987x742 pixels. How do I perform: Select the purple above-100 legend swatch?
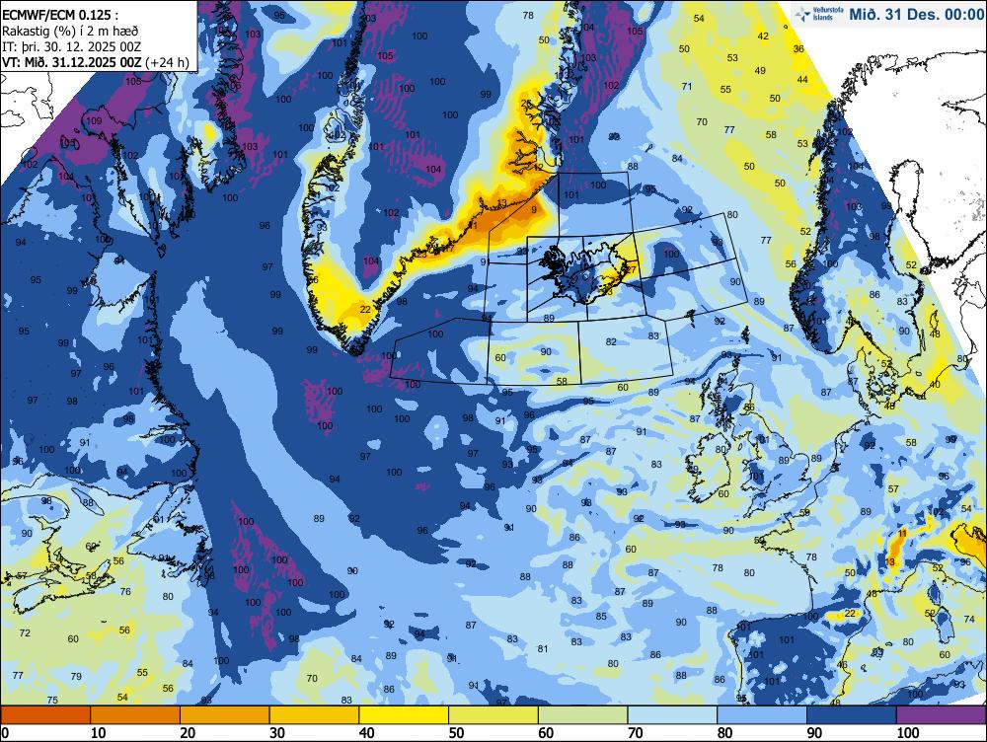pos(941,714)
